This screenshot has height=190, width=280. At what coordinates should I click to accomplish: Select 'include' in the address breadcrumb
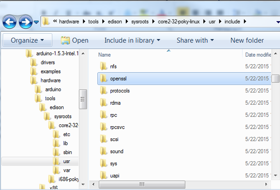tap(232, 22)
